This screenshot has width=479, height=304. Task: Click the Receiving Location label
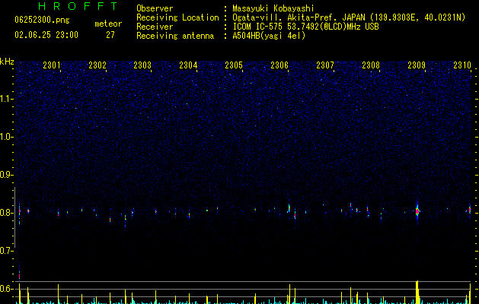177,17
